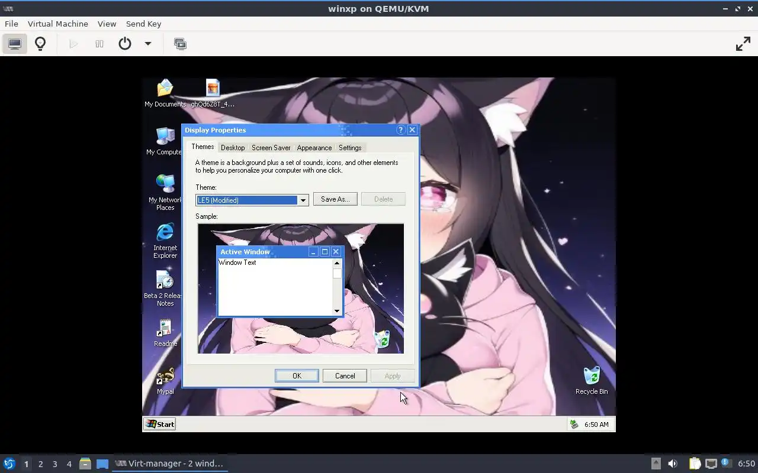Click sample window scrollbar up arrow
This screenshot has width=758, height=473.
coord(337,263)
